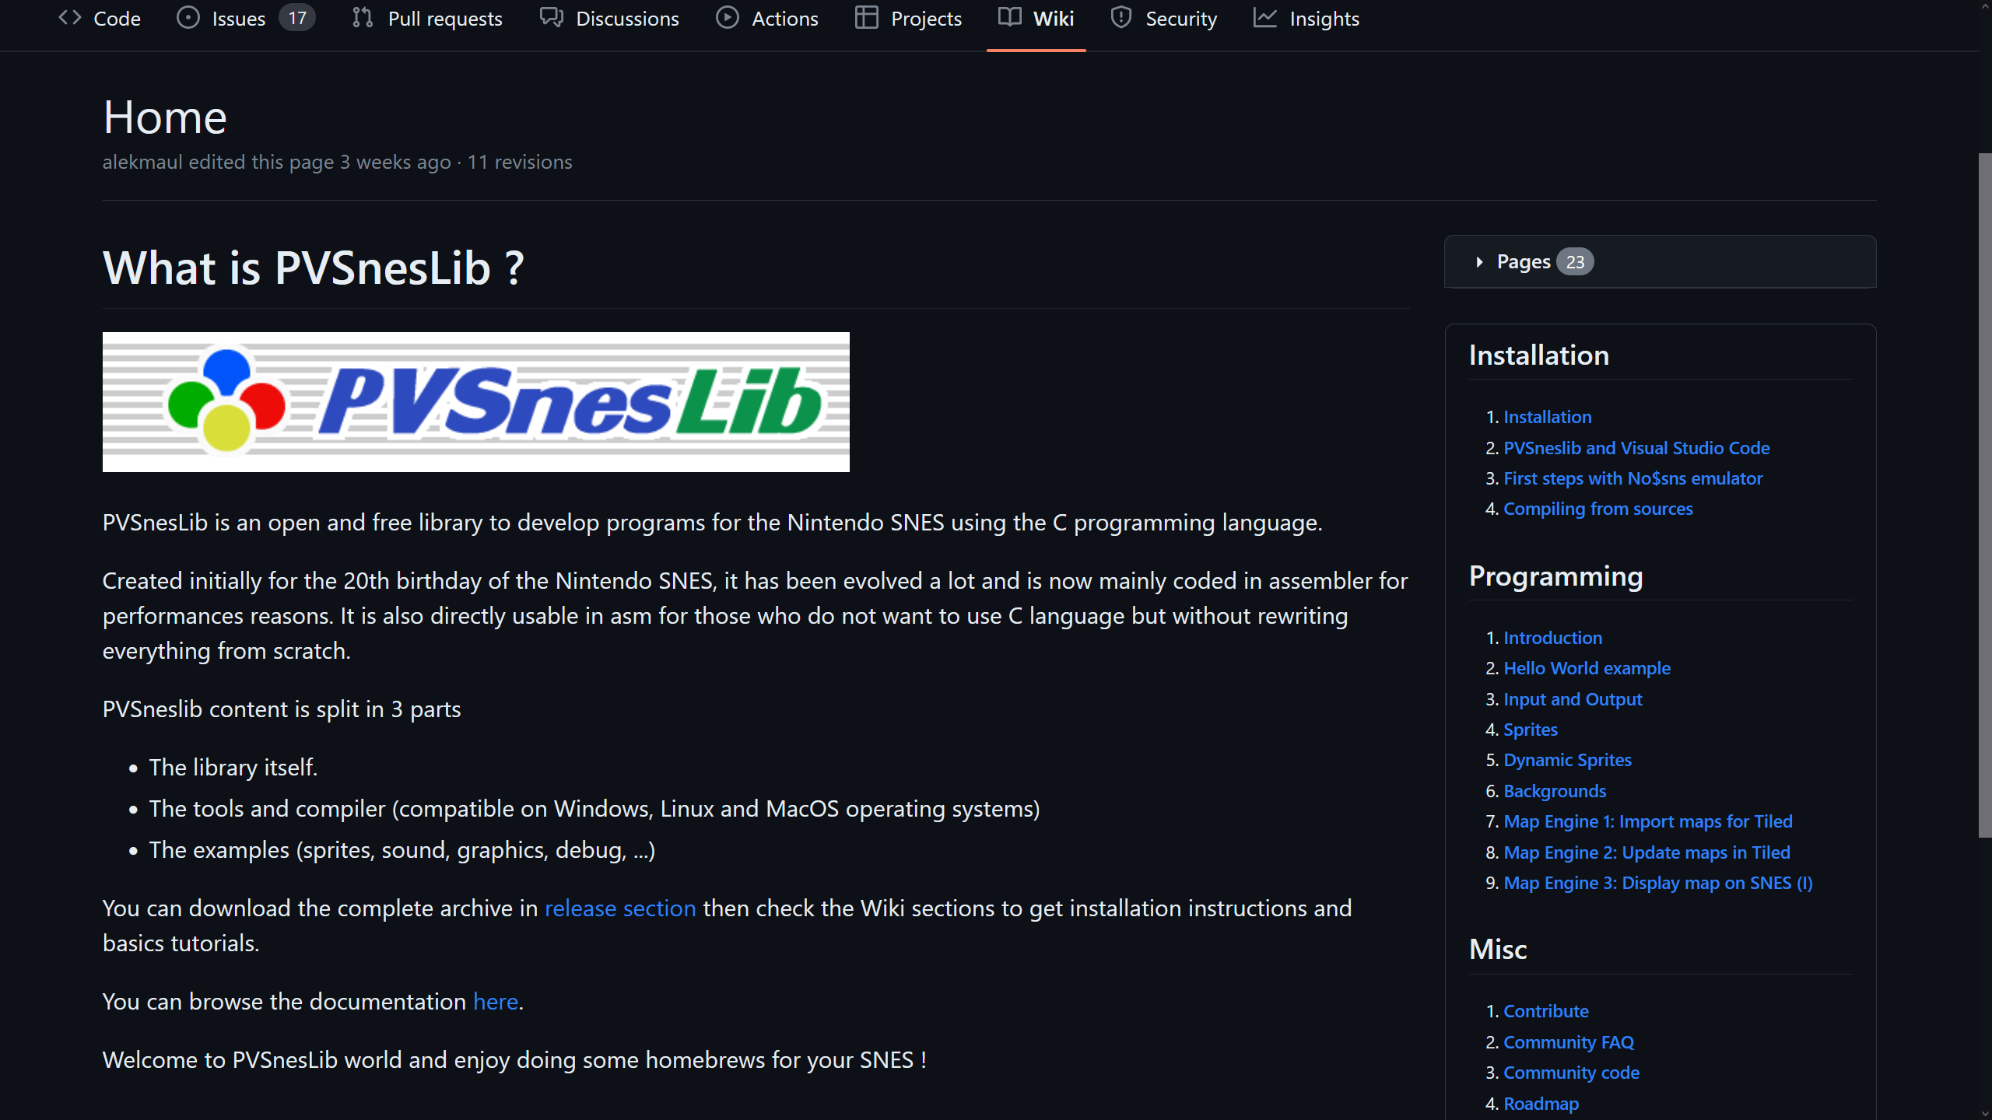The width and height of the screenshot is (1992, 1120).
Task: Click the Security shield icon
Action: [x=1120, y=18]
